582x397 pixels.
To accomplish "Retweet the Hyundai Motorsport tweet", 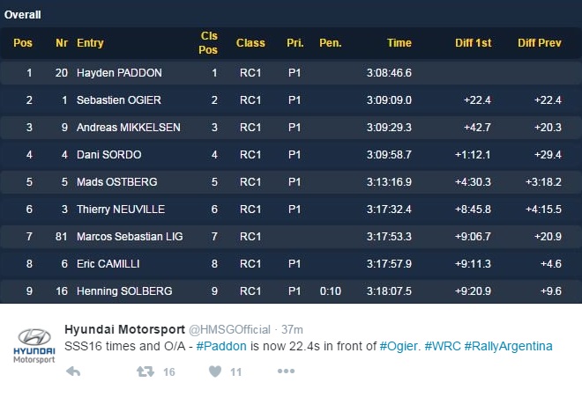I will click(x=145, y=371).
